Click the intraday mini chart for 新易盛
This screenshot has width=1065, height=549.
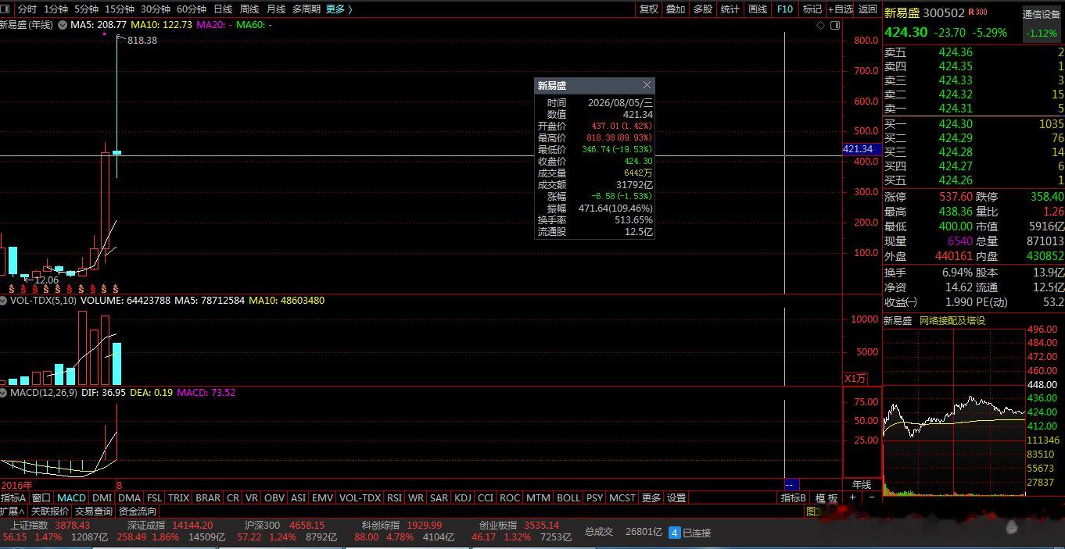pyautogui.click(x=954, y=412)
